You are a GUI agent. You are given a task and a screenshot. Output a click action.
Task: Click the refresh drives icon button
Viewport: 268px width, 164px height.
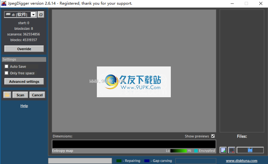[x=41, y=15]
